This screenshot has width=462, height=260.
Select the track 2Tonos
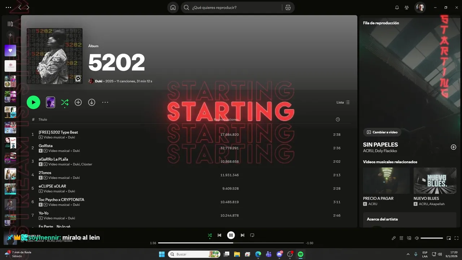[45, 173]
